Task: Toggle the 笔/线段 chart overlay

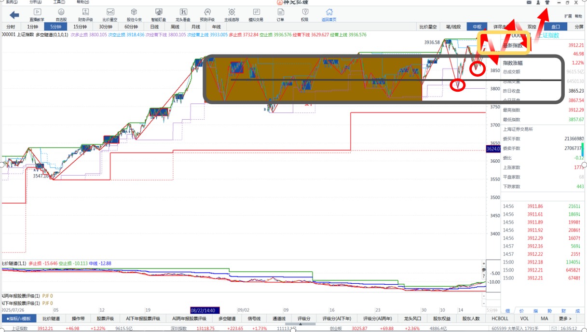Action: tap(453, 27)
